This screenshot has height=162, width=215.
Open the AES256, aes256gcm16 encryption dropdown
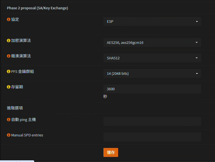152,42
